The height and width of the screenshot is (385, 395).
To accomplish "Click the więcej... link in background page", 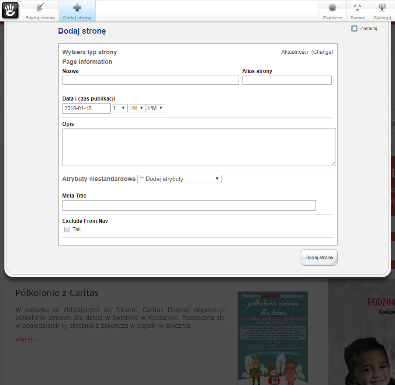I will coord(26,339).
